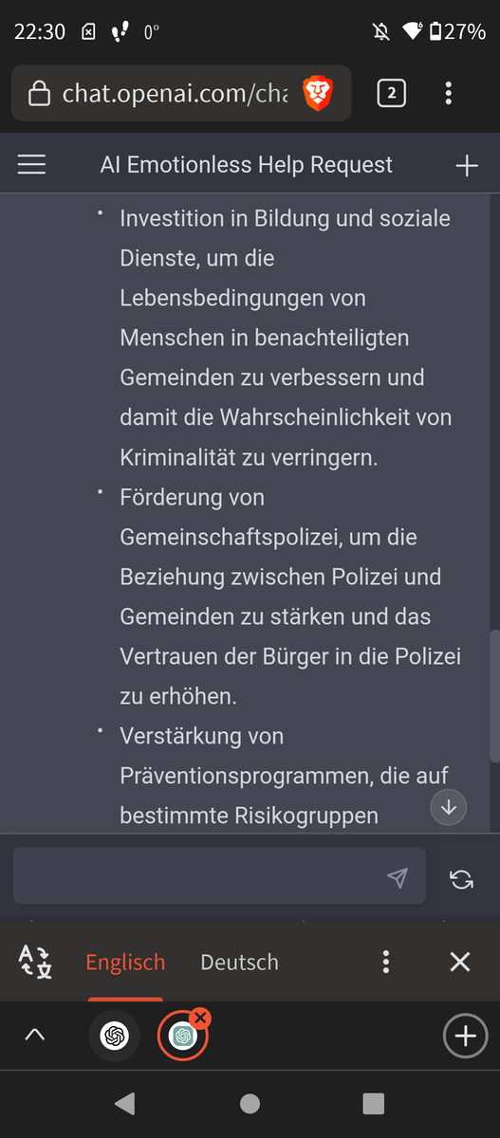The image size is (500, 1138).
Task: Select Englisch translation language tab
Action: click(125, 962)
